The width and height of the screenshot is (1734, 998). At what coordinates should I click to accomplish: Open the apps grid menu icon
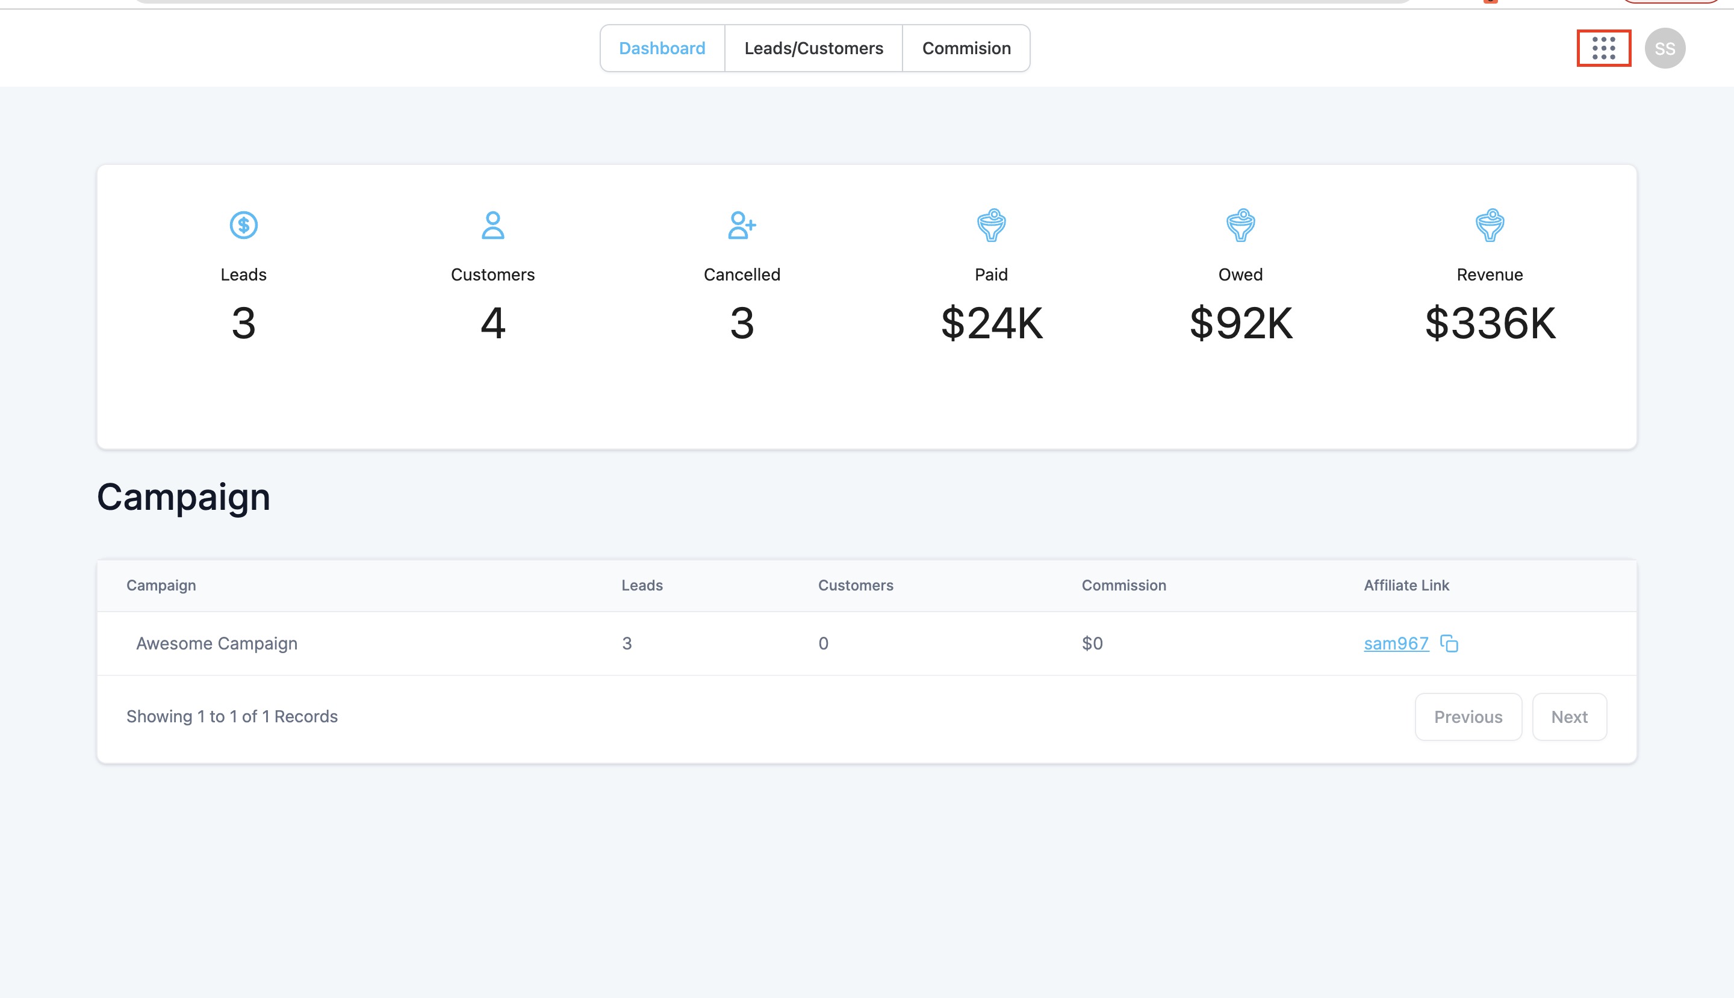coord(1603,48)
